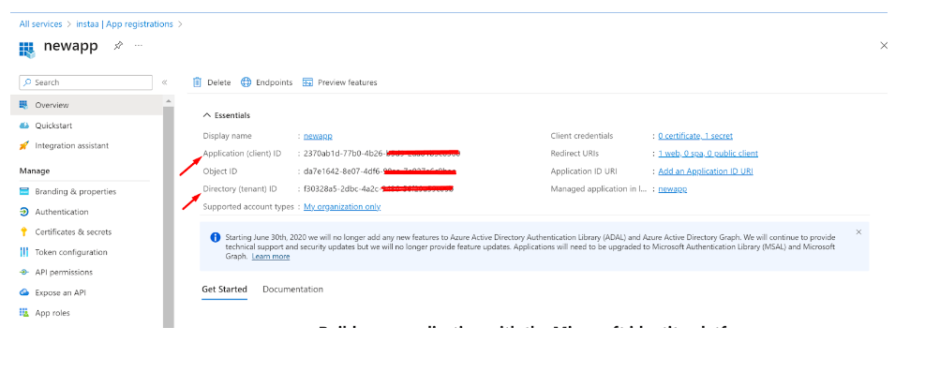Click the Object ID value
Viewport: 925px width, 372px height.
380,171
